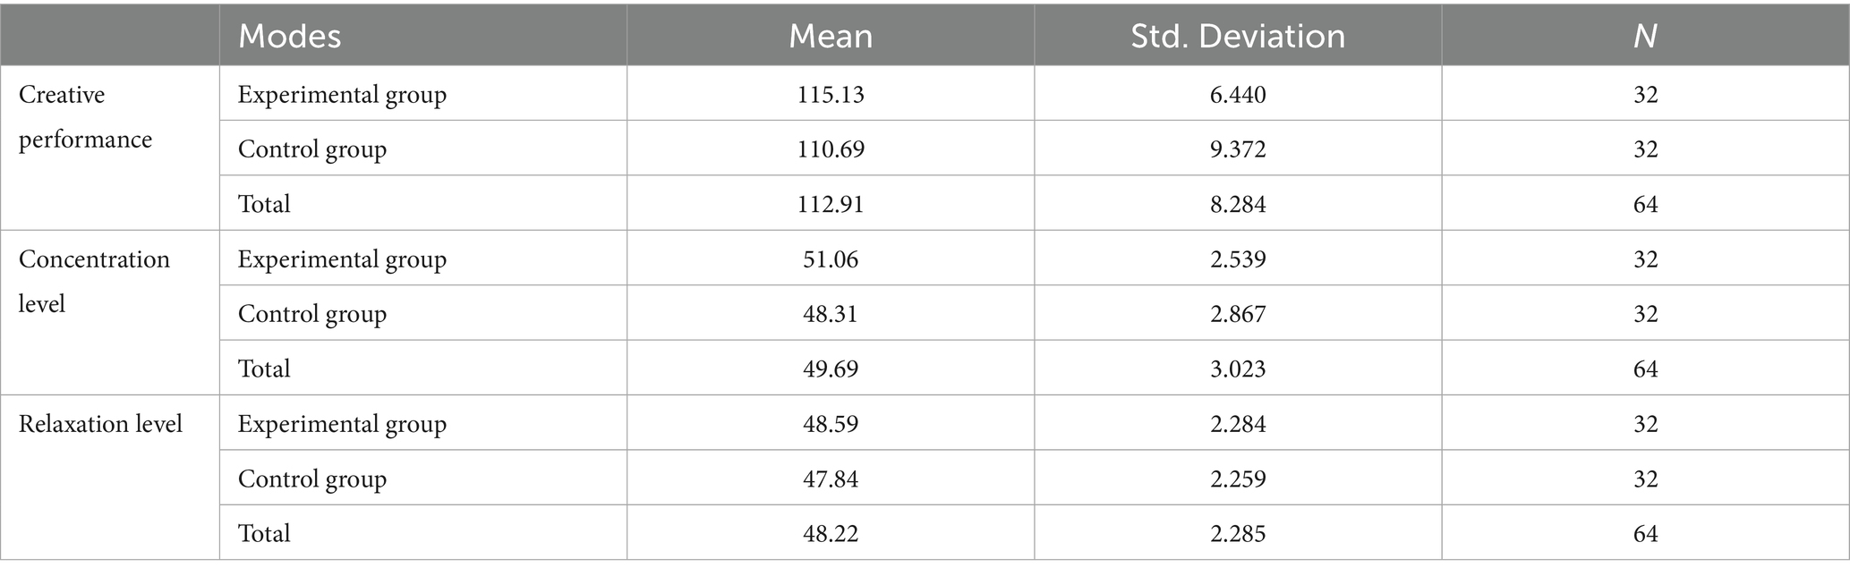Click the concentration control mean 48.31
The height and width of the screenshot is (576, 1850).
tap(831, 314)
